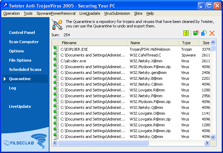Sort list by the Filename column header
The image size is (223, 153).
(89, 43)
